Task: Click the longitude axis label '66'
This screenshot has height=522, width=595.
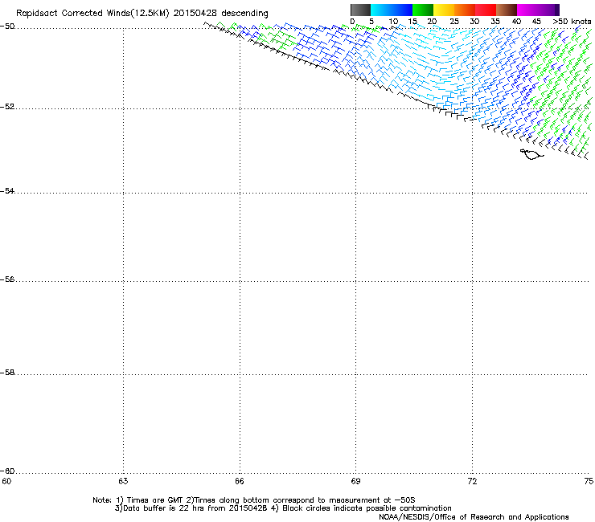Action: point(240,481)
